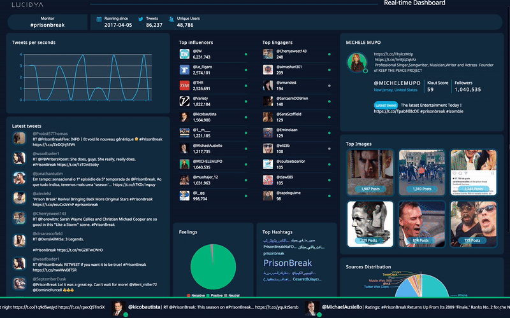Open the 1,907 Posts top image

pos(370,172)
